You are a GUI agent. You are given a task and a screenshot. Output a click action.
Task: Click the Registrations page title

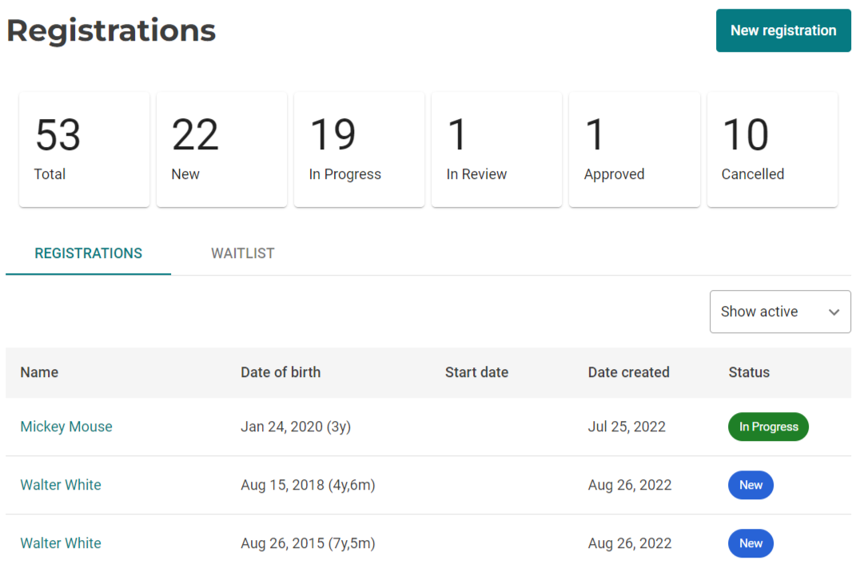click(x=110, y=30)
